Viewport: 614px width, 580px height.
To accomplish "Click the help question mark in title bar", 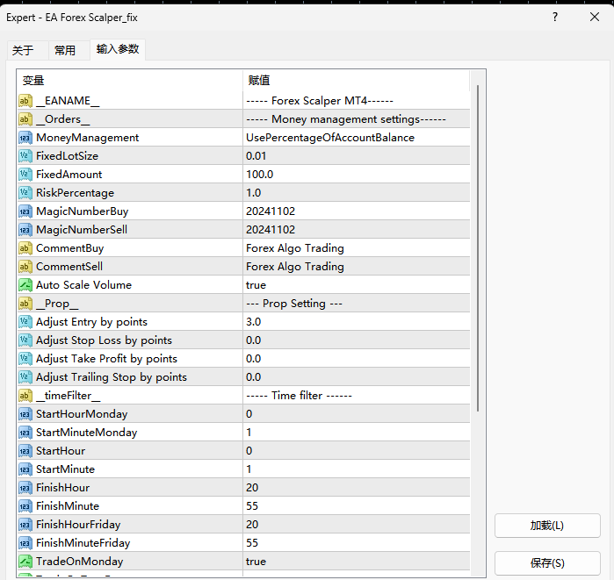I will point(555,17).
